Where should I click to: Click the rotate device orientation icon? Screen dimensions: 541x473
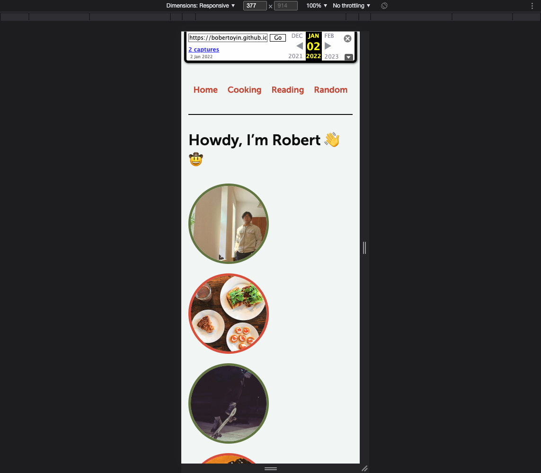(384, 6)
